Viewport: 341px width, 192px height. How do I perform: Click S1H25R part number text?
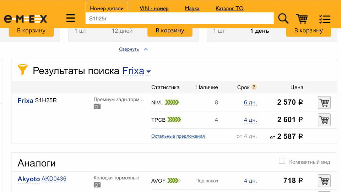pos(46,100)
